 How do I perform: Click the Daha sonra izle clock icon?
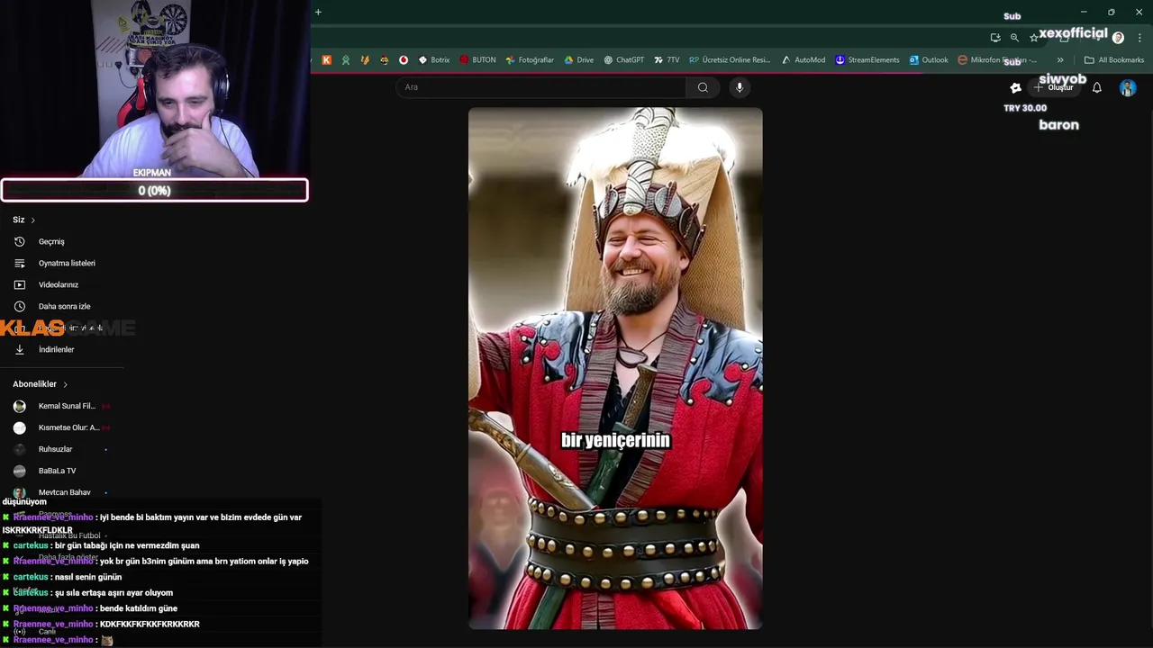pos(20,306)
